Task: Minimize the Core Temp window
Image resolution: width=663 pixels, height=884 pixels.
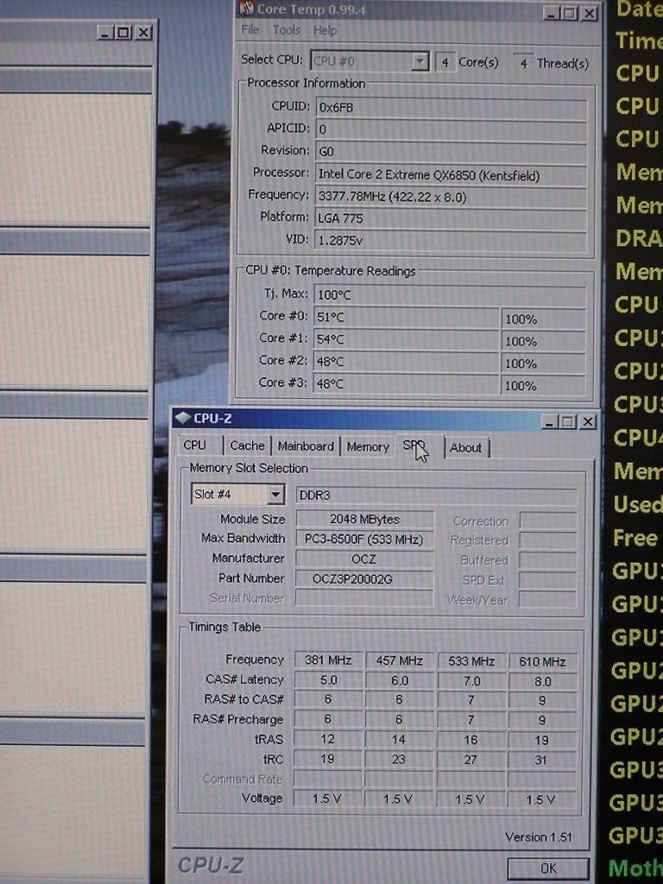Action: [552, 13]
